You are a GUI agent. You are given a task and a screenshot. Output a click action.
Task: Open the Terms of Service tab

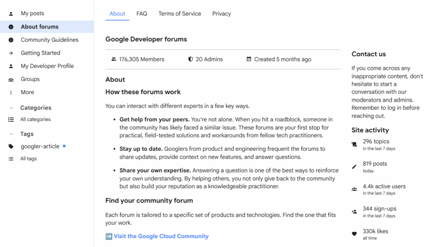[x=180, y=14]
